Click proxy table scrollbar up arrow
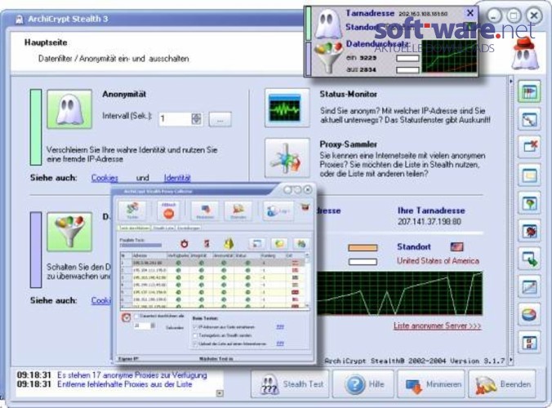Screen dimensions: 552x408 (307, 255)
